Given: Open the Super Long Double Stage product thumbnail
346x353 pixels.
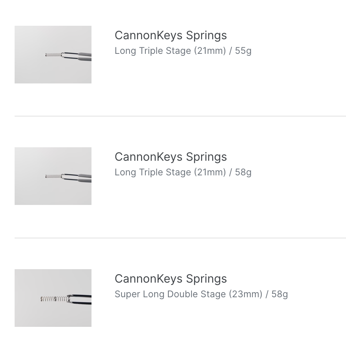Looking at the screenshot, I should pos(53,298).
